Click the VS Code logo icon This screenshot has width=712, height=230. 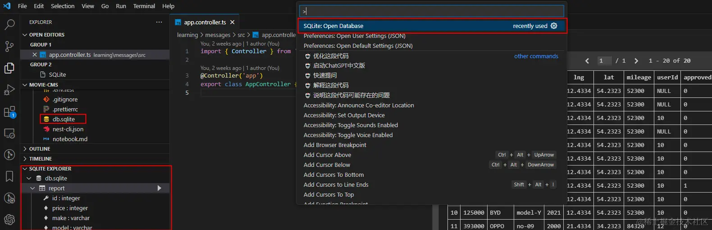(x=7, y=6)
